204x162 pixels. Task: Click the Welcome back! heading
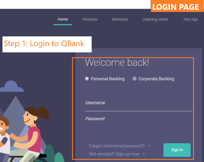tap(117, 62)
